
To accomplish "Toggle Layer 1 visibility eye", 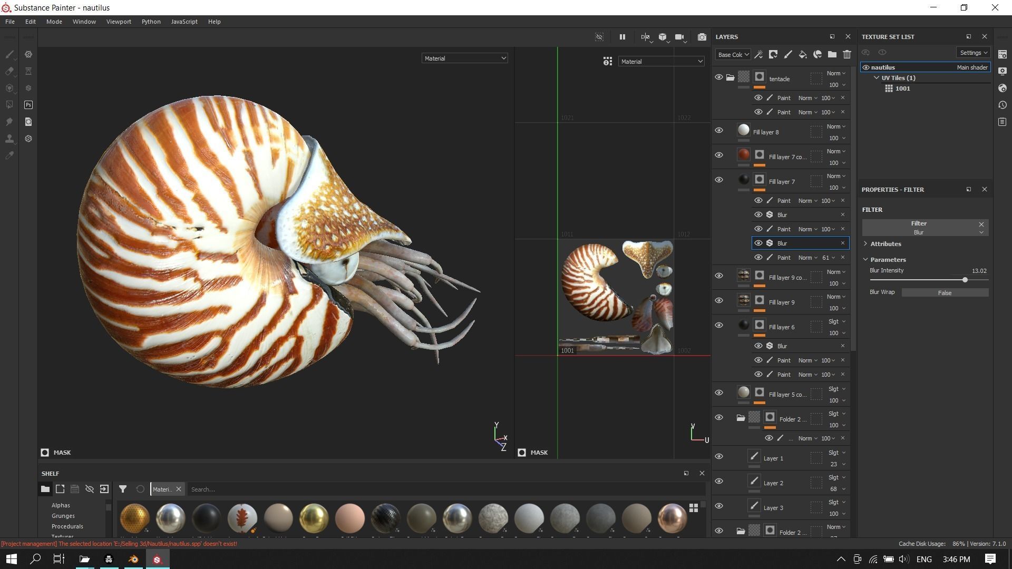I will 718,456.
